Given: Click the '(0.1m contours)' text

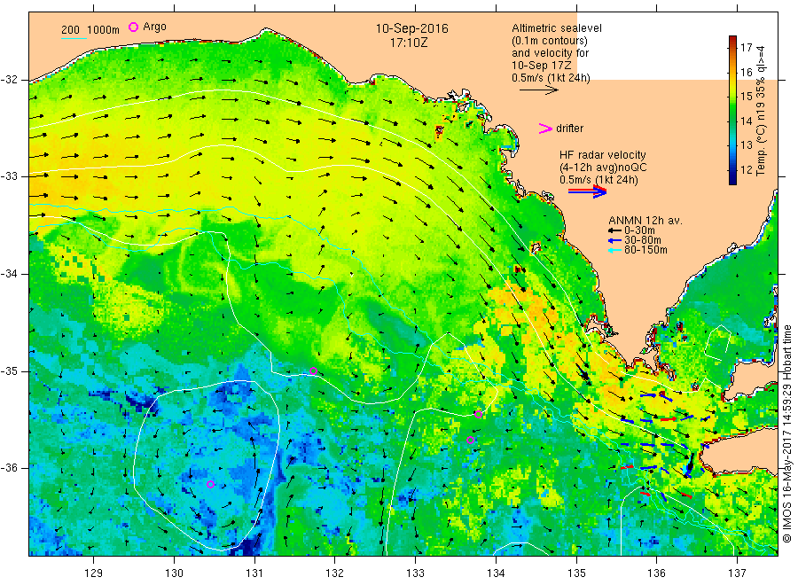Looking at the screenshot, I should pyautogui.click(x=550, y=41).
